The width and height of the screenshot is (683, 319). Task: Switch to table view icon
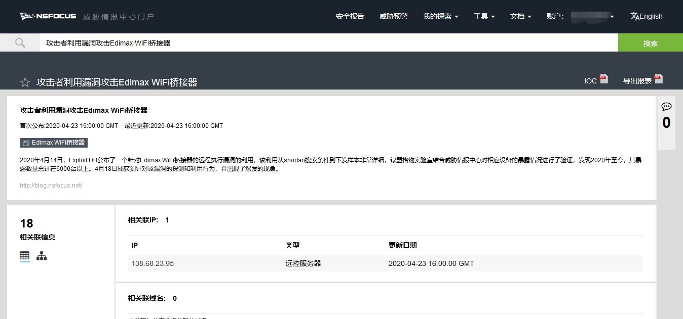point(25,256)
